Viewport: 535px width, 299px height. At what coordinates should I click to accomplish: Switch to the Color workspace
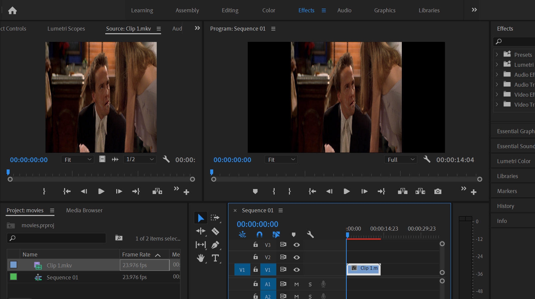[x=268, y=10]
